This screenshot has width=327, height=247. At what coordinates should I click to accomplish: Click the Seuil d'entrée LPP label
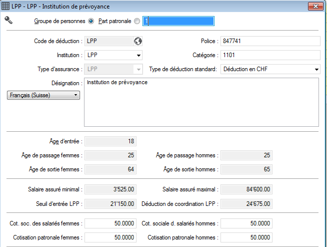coord(59,204)
